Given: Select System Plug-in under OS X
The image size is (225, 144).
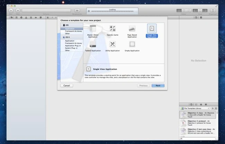Looking at the screenshot, I should coord(71,48).
